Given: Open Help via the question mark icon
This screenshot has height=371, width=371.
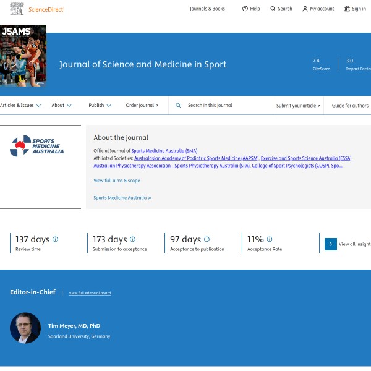Looking at the screenshot, I should tap(245, 9).
